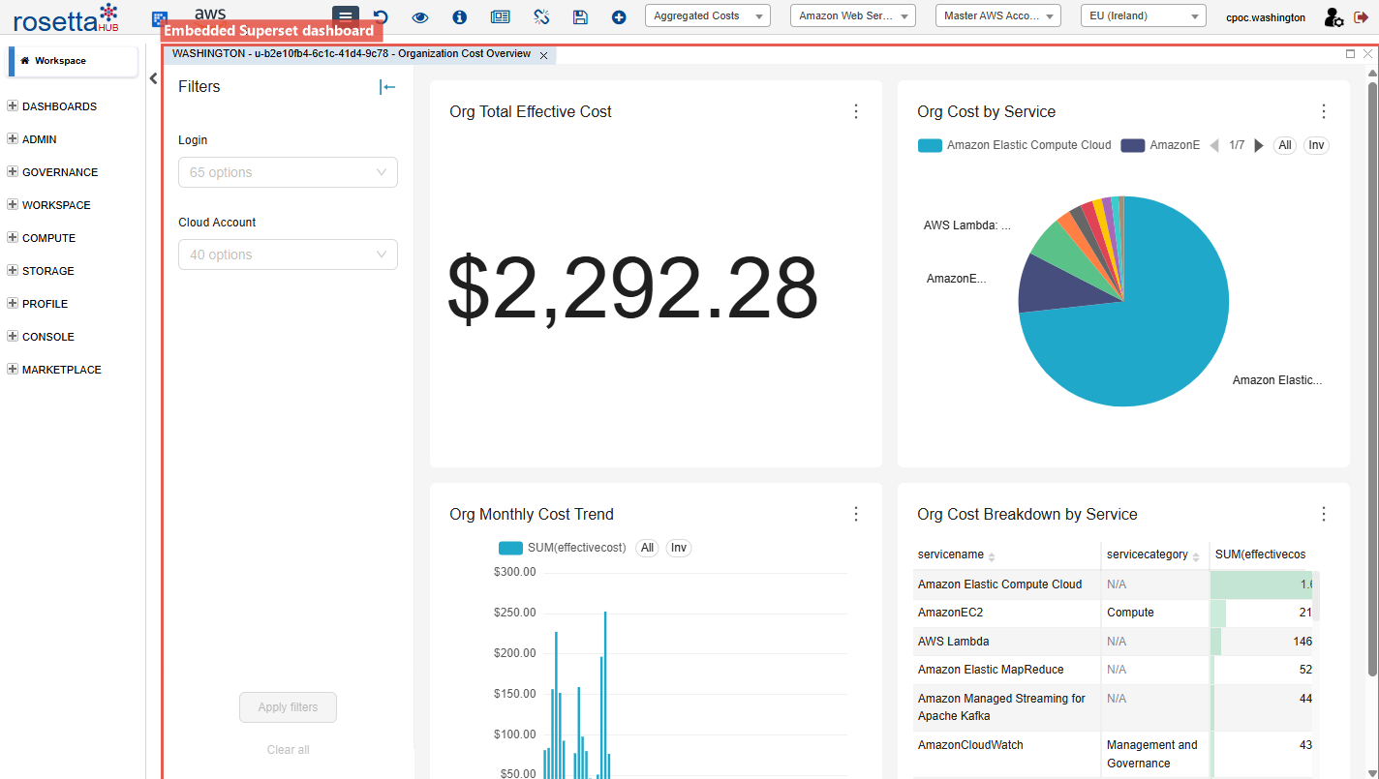Click the refresh (undo arrow) toolbar icon
Viewport: 1379px width, 779px height.
pos(381,16)
